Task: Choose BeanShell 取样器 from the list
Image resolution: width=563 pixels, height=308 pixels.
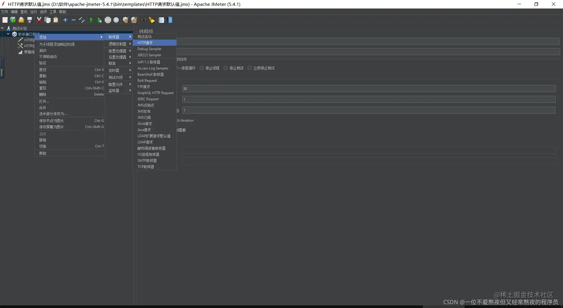Action: point(155,74)
